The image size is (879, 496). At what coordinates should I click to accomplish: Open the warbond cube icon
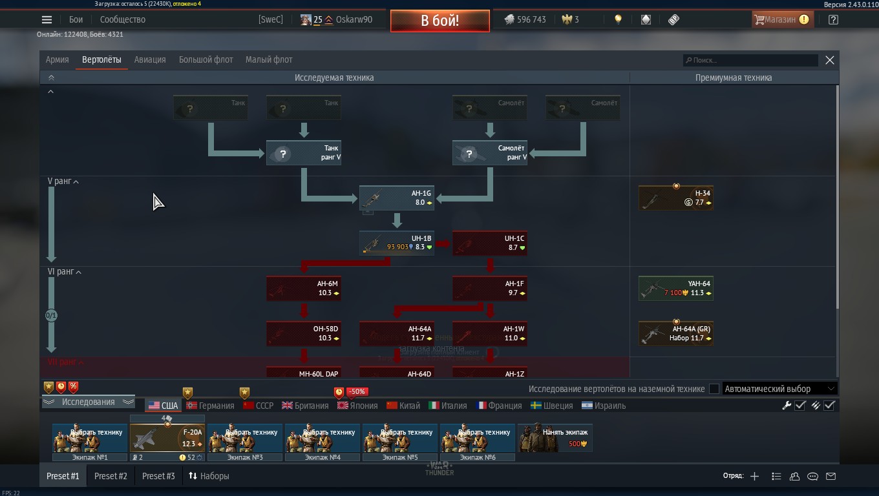click(x=646, y=19)
